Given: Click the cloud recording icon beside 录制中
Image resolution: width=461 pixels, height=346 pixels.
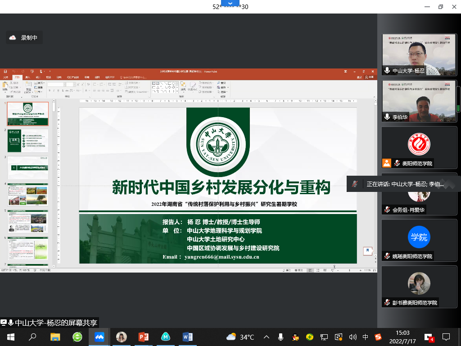Looking at the screenshot, I should (x=12, y=38).
